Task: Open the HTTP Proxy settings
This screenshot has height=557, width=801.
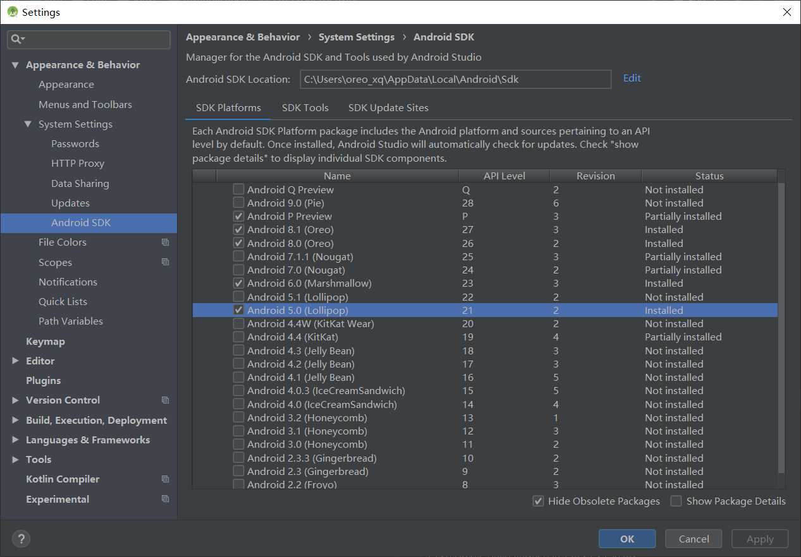Action: click(x=78, y=164)
